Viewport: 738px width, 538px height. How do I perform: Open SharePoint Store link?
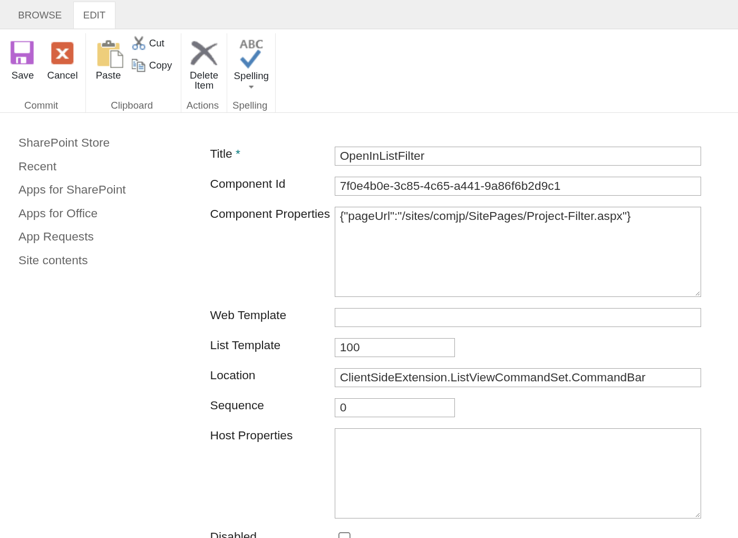[x=64, y=143]
